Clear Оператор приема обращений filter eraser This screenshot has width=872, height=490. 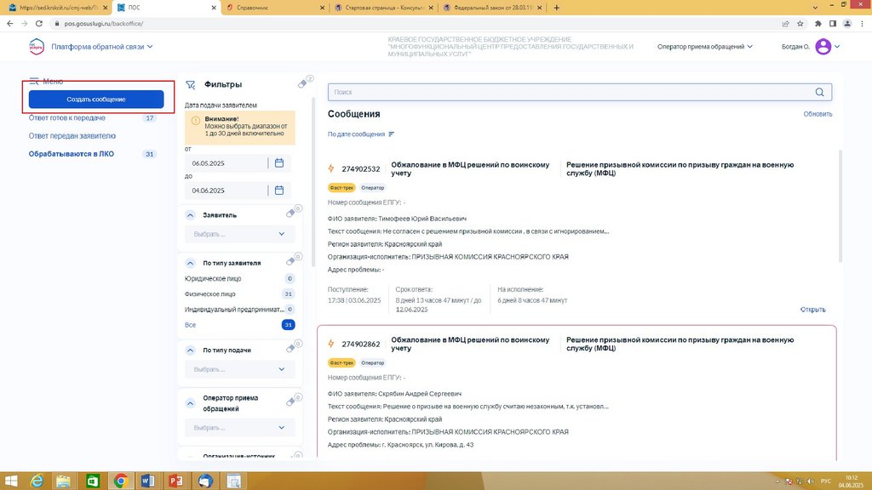(x=290, y=402)
